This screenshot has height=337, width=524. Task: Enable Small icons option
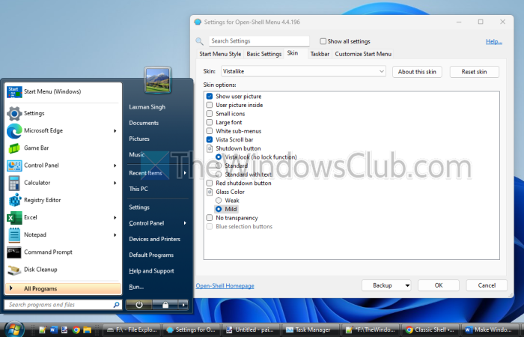point(210,114)
